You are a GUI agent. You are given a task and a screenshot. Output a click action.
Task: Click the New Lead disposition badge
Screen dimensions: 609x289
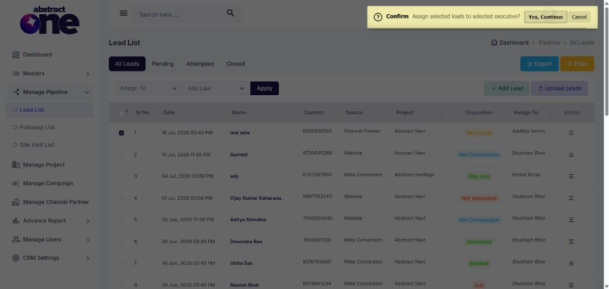[479, 133]
